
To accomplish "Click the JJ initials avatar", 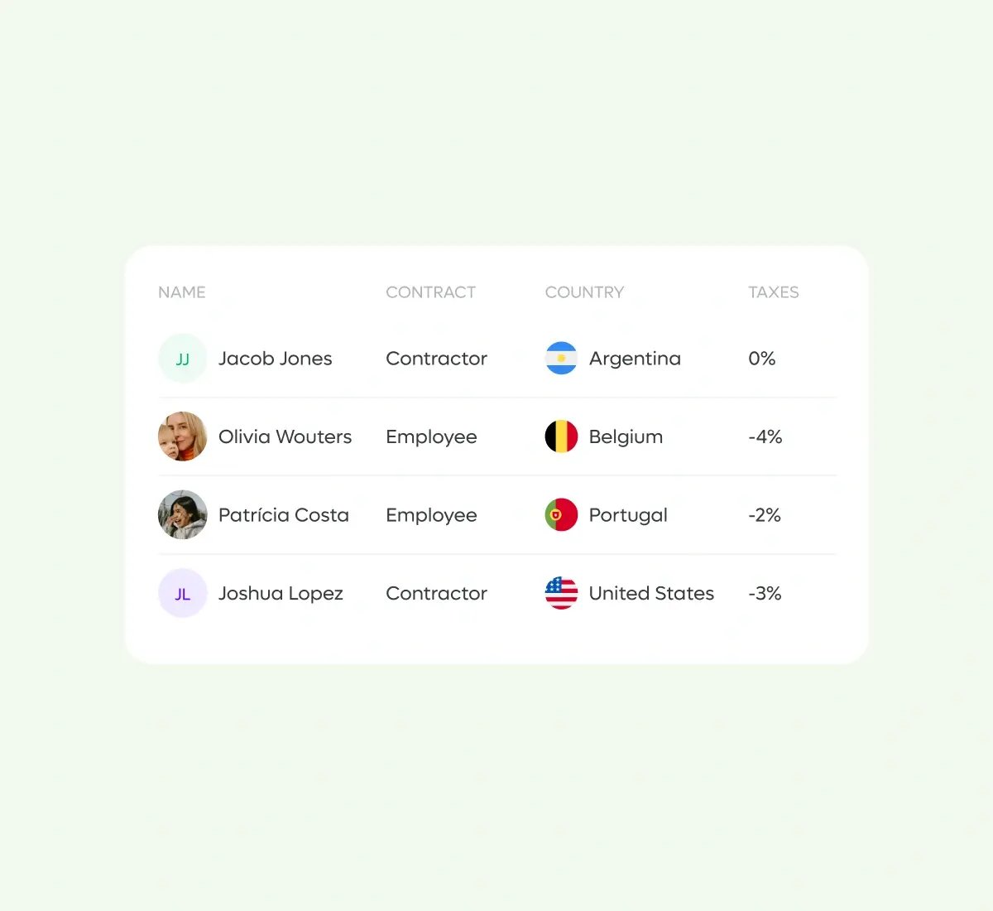I will tap(182, 359).
